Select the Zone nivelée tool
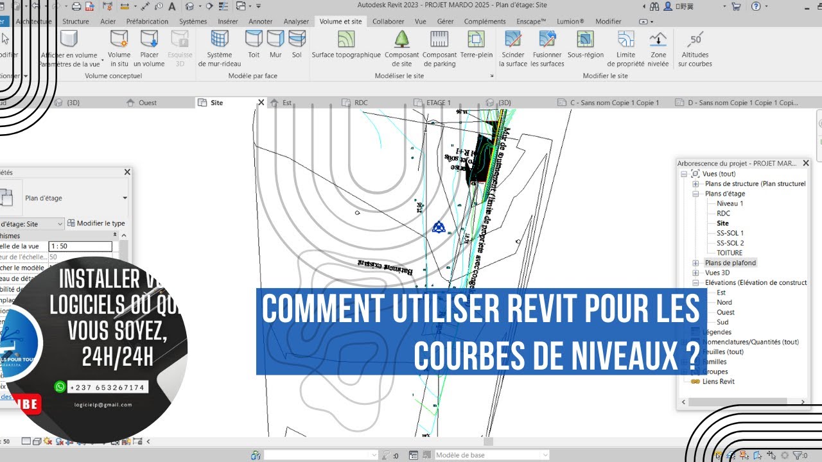Viewport: 822px width, 462px height. 658,49
